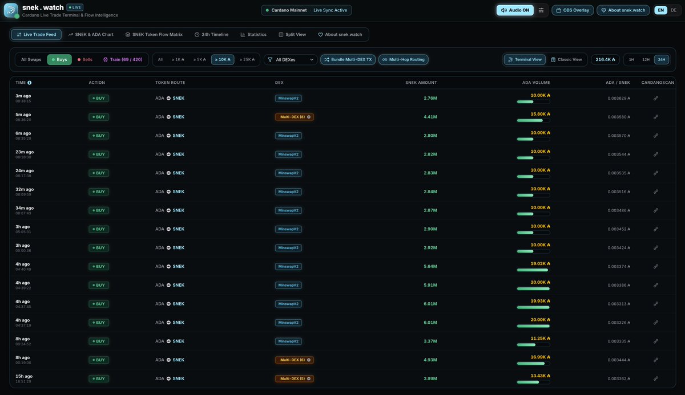This screenshot has height=395, width=685.
Task: Open the All DEXes dropdown
Action: click(291, 59)
